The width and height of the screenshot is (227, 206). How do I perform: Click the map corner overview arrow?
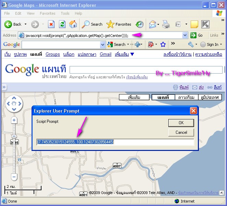click(222, 193)
